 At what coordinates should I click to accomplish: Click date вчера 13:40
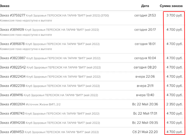tap(145, 95)
